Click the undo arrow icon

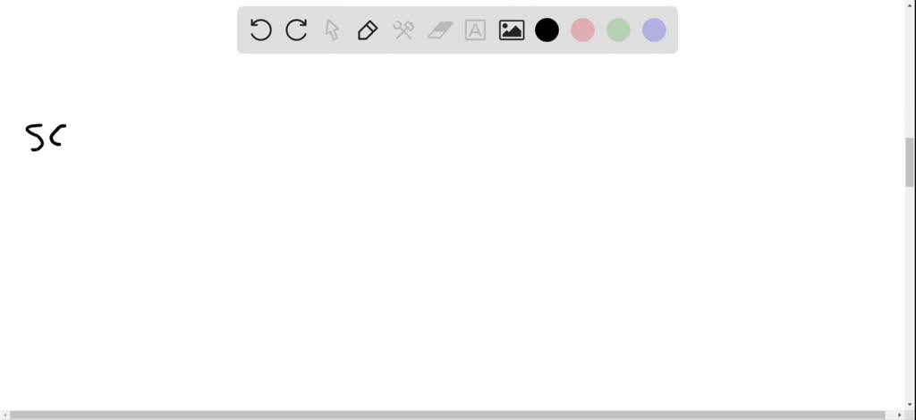tap(260, 29)
